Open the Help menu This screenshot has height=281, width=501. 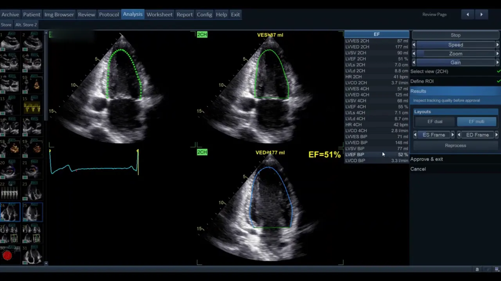(x=221, y=14)
